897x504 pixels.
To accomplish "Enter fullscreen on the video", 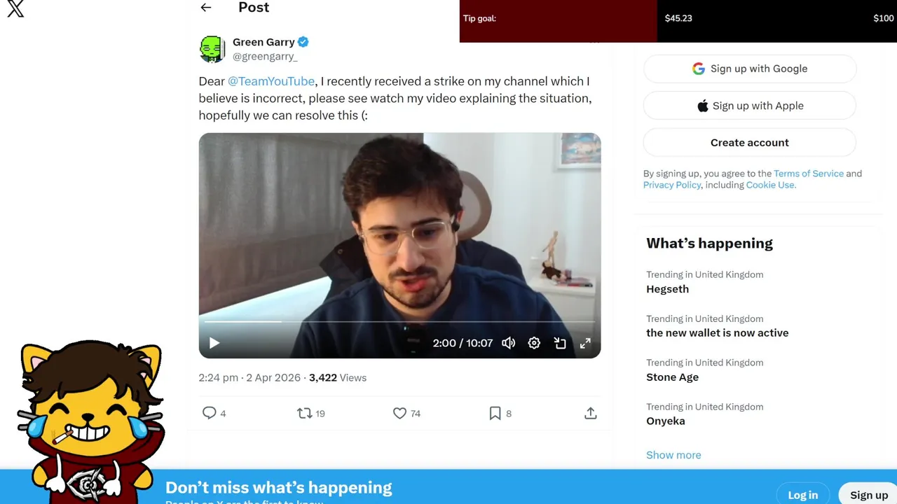I will (x=585, y=343).
